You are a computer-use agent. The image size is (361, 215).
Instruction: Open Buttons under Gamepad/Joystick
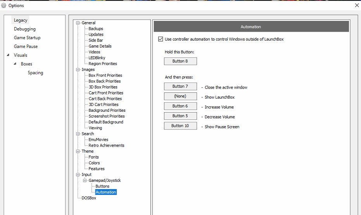click(102, 186)
